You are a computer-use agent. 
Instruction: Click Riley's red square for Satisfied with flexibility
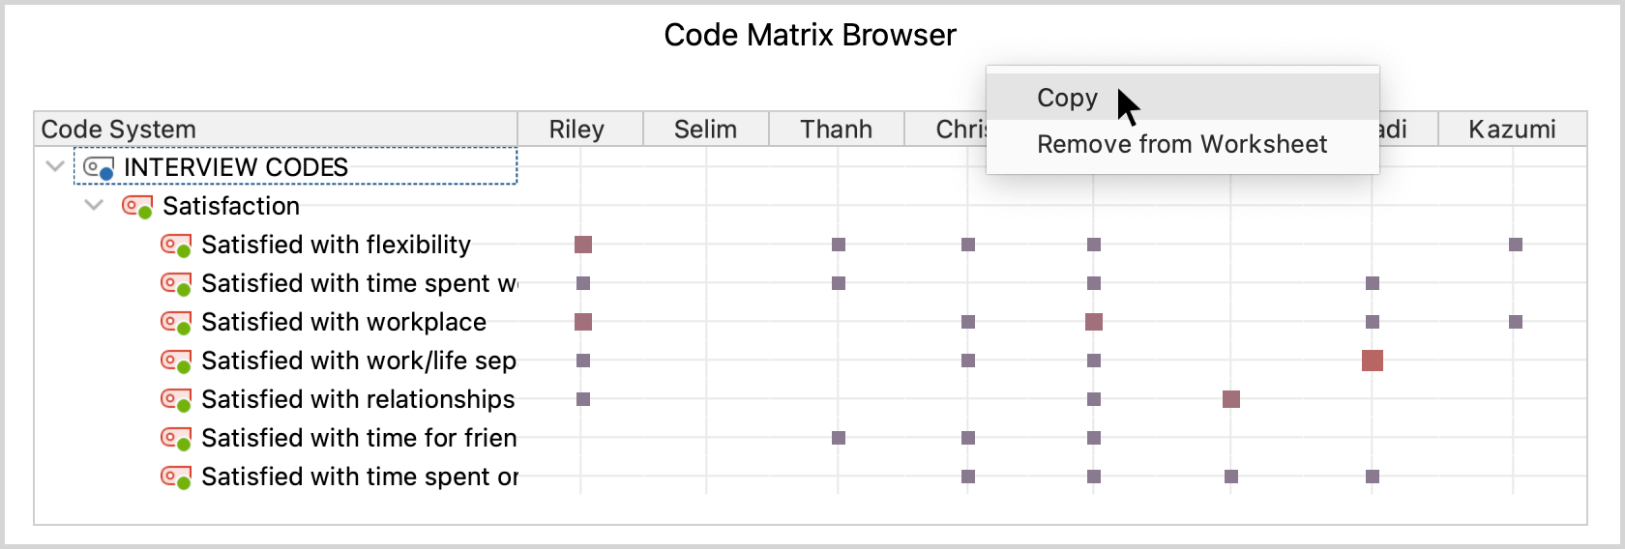(x=583, y=245)
